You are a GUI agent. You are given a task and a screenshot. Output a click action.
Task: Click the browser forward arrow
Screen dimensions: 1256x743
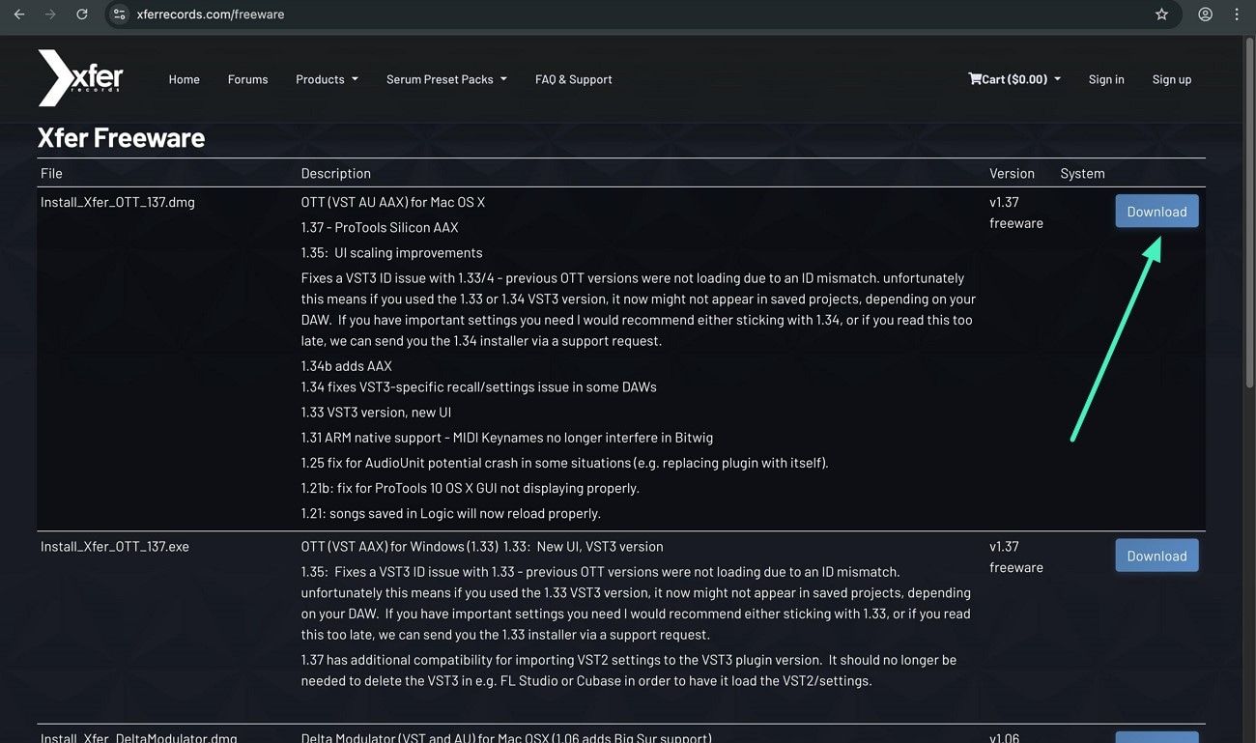click(x=50, y=14)
